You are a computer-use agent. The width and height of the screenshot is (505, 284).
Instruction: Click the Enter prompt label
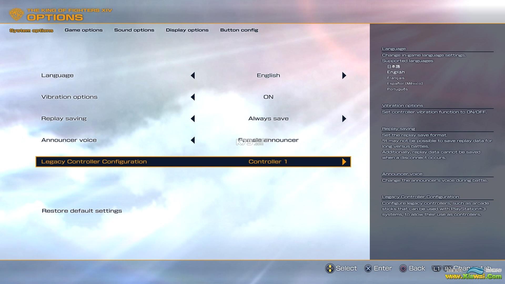(x=383, y=268)
